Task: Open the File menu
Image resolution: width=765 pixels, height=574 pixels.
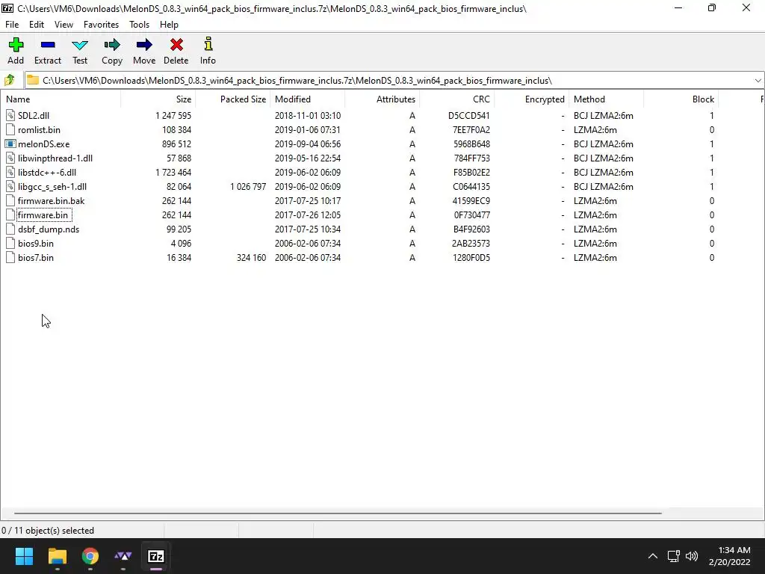Action: [12, 25]
